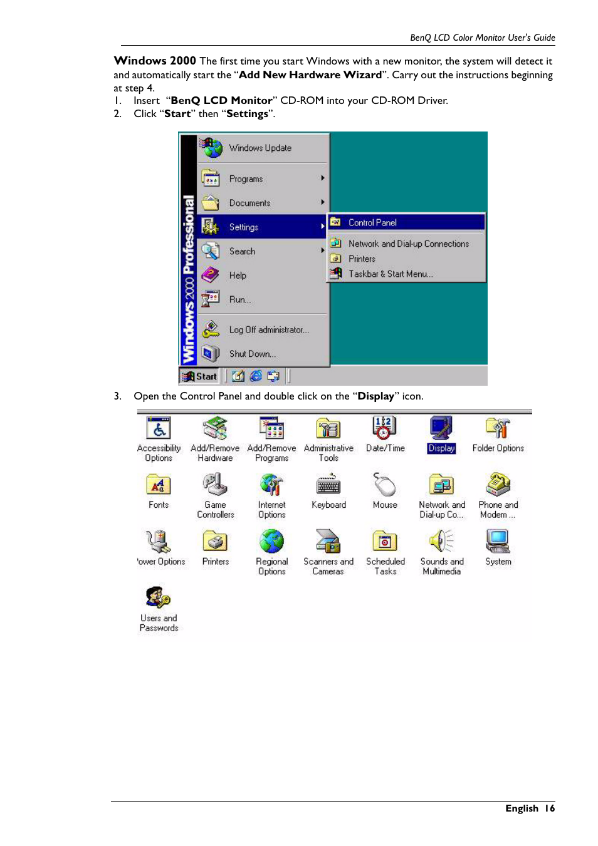The height and width of the screenshot is (846, 598).
Task: Open the Folder Options icon
Action: coord(498,429)
